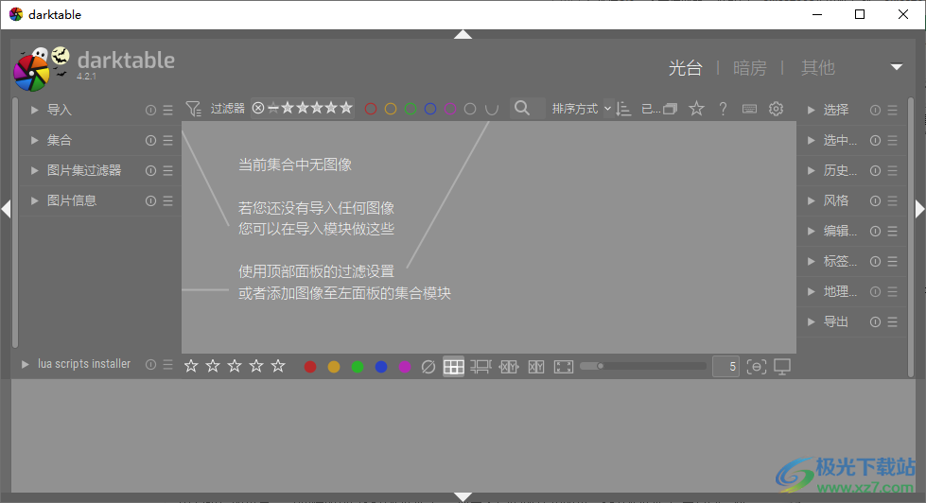Open the preferences gear icon
The width and height of the screenshot is (926, 503).
point(776,109)
